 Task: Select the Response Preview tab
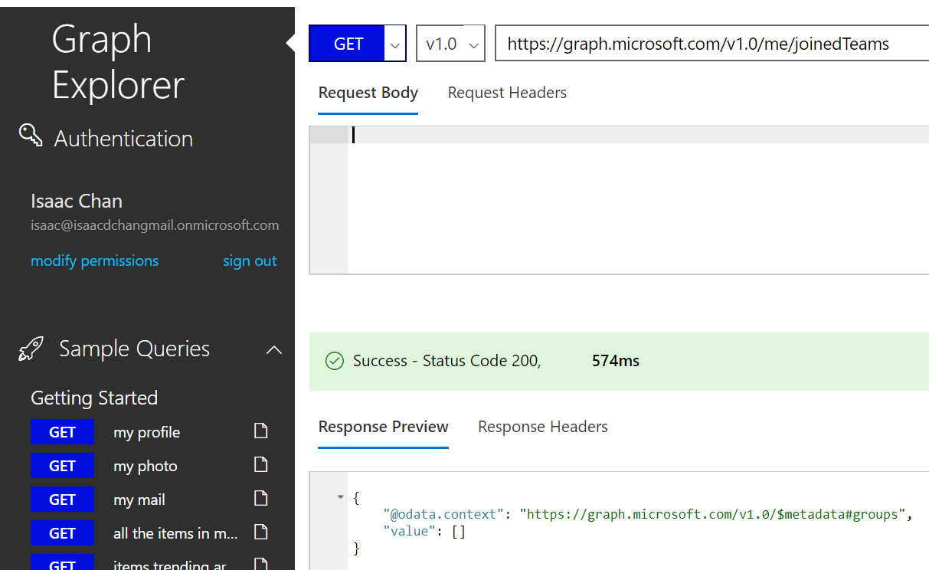point(383,426)
